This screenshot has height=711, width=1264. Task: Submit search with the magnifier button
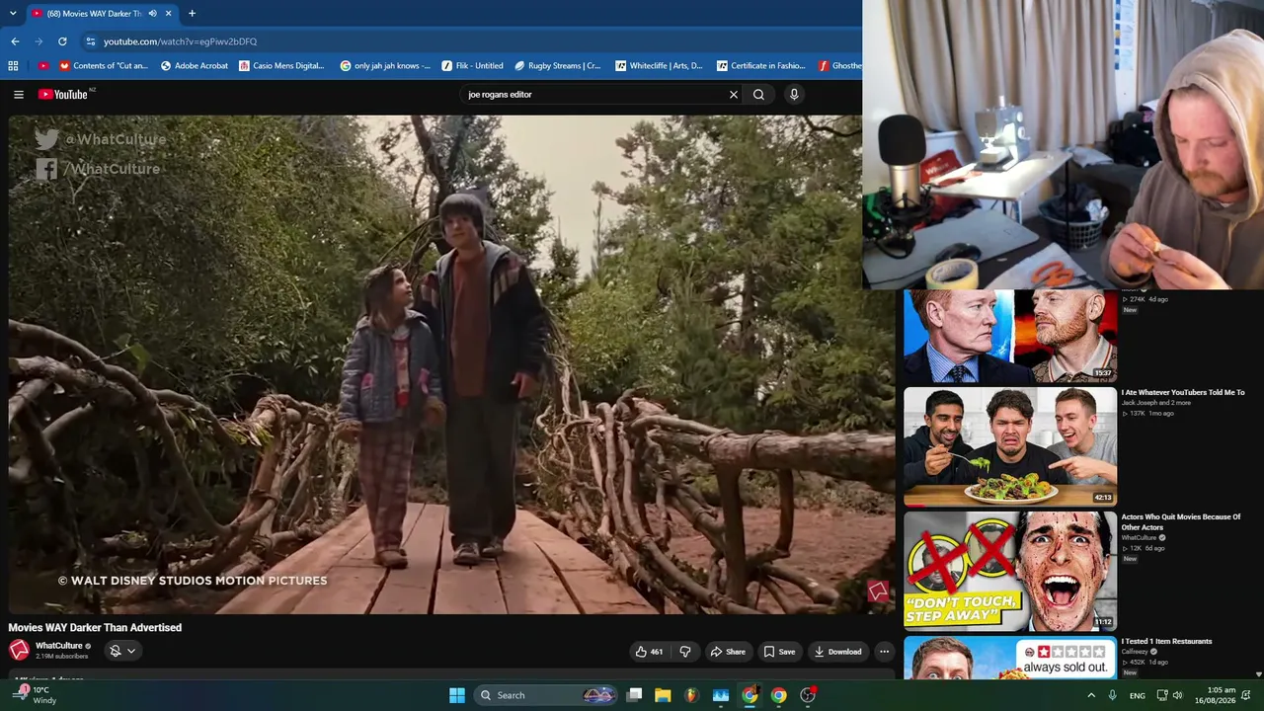click(x=758, y=95)
